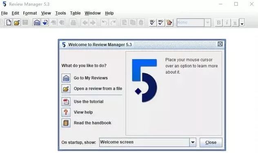The image size is (258, 153).
Task: Close the Welcome to Review Manager dialog X
Action: 220,44
